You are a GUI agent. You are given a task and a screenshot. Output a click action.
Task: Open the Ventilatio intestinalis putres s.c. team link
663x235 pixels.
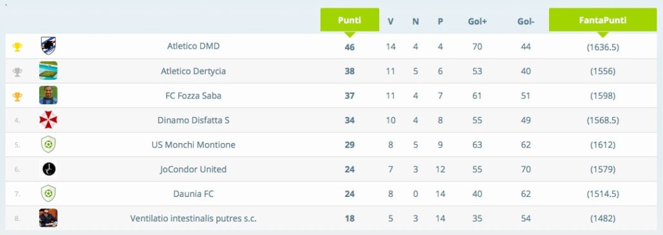[193, 218]
